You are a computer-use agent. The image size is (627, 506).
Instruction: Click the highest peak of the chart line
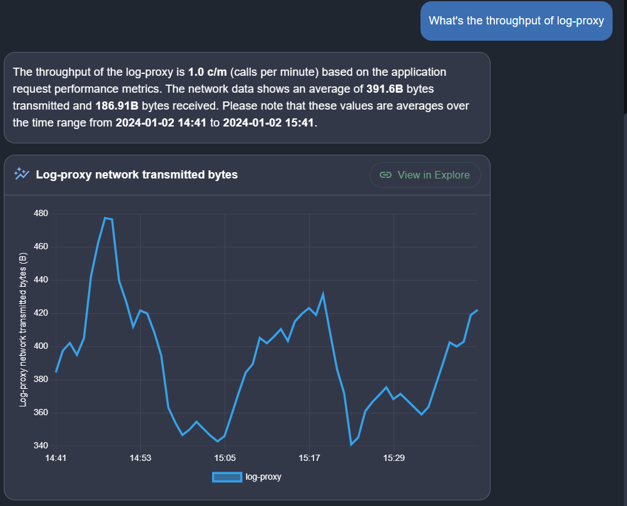pyautogui.click(x=106, y=218)
